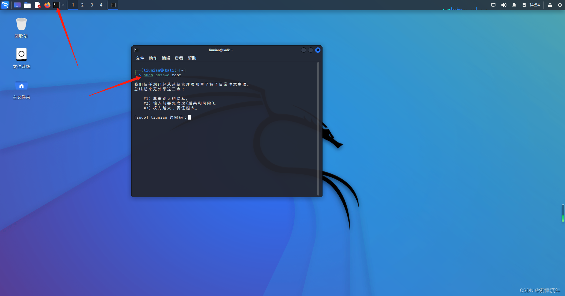Image resolution: width=565 pixels, height=296 pixels.
Task: Switch to workspace 1
Action: click(x=73, y=5)
